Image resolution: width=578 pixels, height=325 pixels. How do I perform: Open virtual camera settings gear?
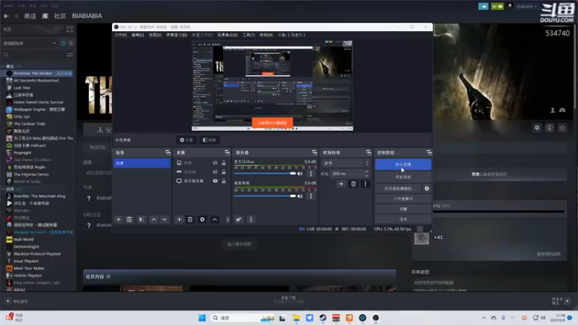click(427, 188)
